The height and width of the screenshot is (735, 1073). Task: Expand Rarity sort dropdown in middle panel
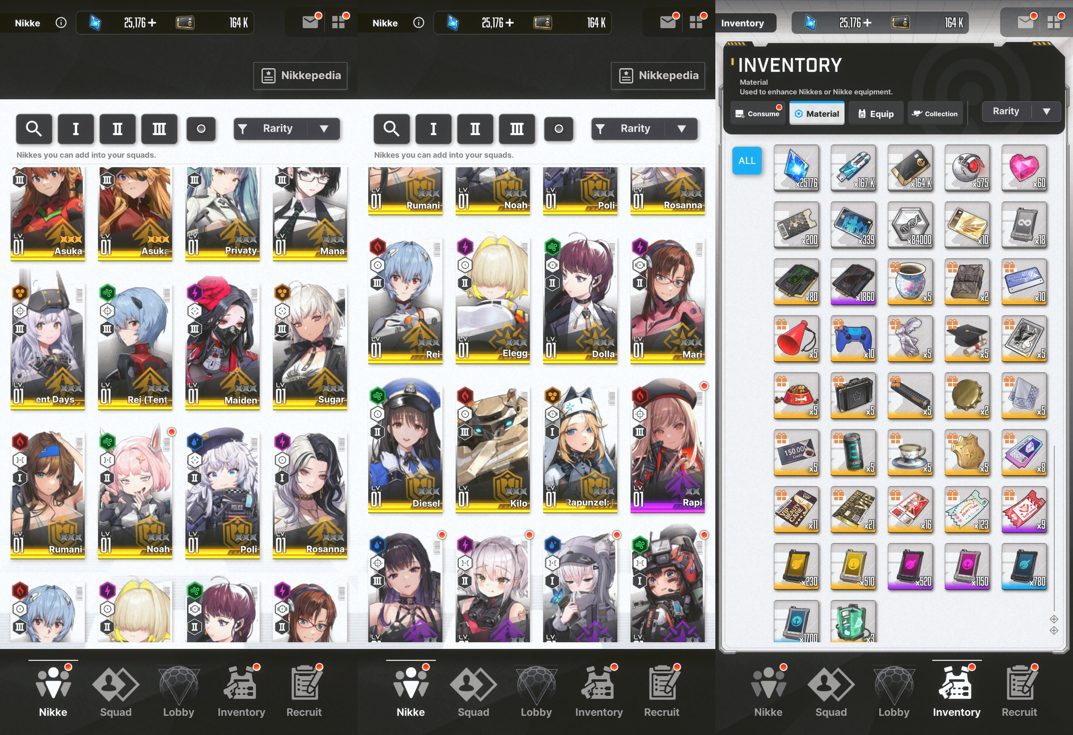coord(644,128)
